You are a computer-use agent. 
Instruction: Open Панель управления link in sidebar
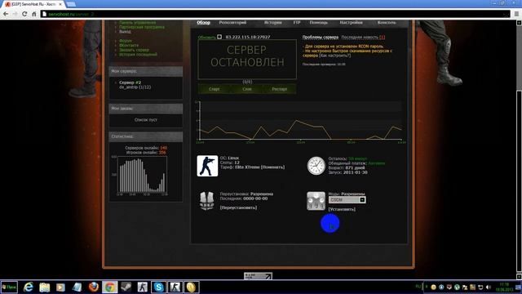pos(138,23)
